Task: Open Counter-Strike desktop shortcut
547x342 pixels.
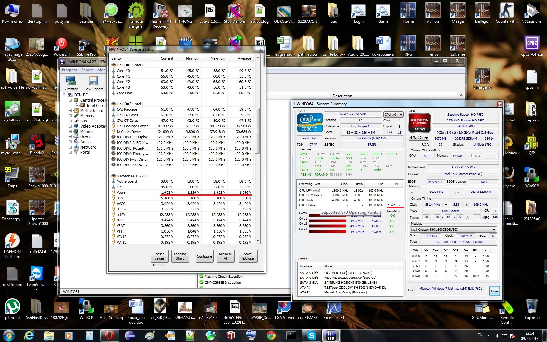Action: 507,14
